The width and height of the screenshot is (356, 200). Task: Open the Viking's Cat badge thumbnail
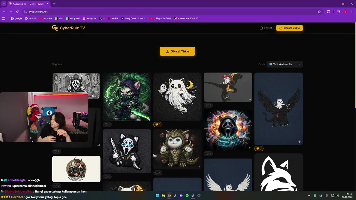click(76, 169)
